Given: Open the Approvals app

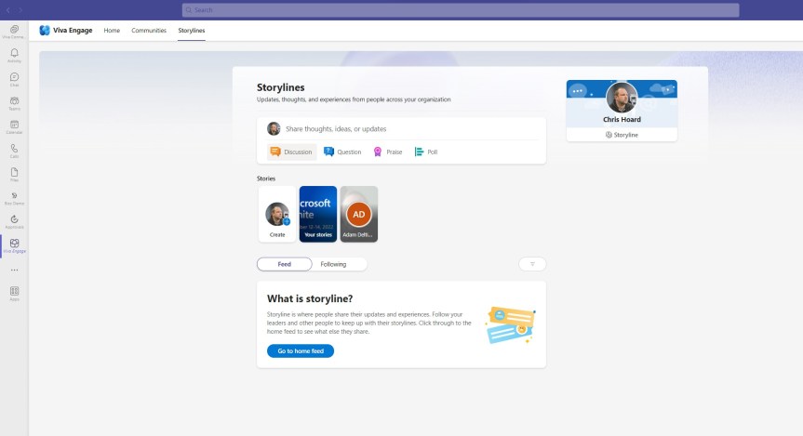Looking at the screenshot, I should coord(14,221).
